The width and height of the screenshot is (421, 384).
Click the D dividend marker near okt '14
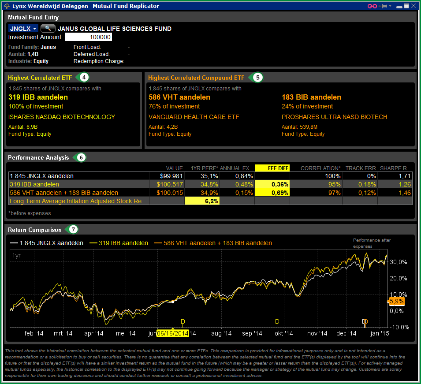tap(277, 322)
